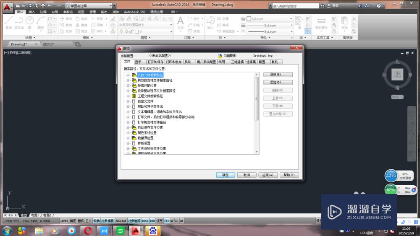
Task: Expand the 自定义文件 tree node
Action: [x=128, y=101]
